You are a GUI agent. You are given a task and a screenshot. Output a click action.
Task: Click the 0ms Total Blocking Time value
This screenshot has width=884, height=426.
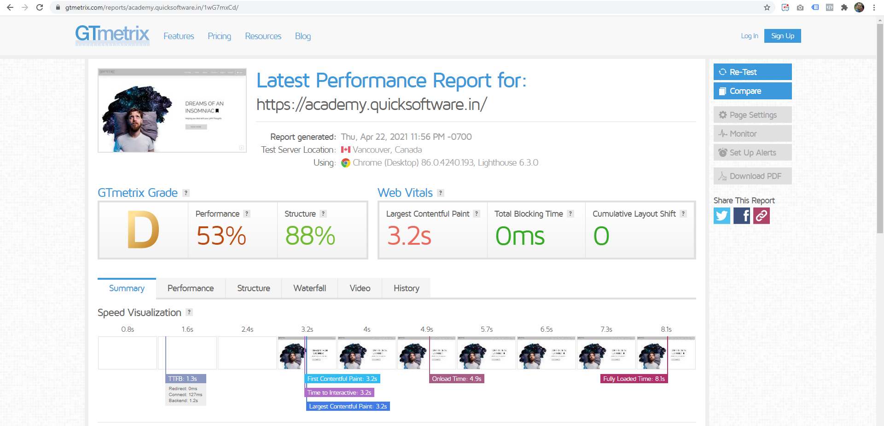click(520, 236)
